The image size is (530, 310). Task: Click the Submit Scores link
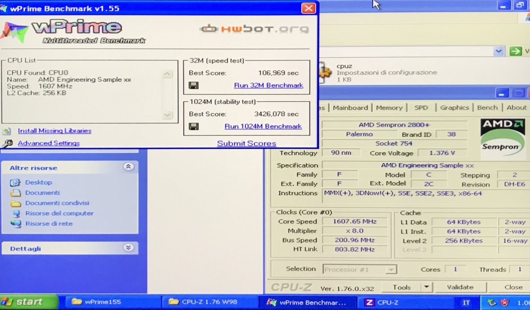pos(246,143)
